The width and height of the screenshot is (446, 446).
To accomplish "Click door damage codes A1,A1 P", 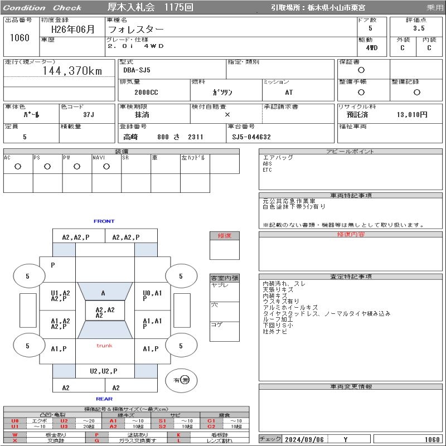I will (152, 324).
